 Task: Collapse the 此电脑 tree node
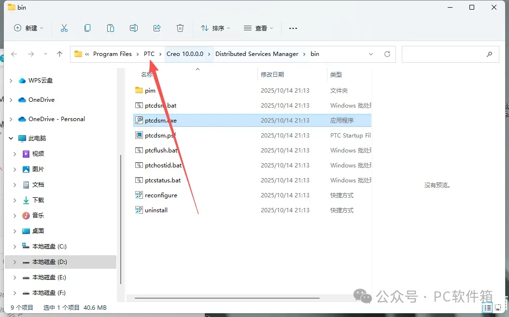(x=11, y=138)
